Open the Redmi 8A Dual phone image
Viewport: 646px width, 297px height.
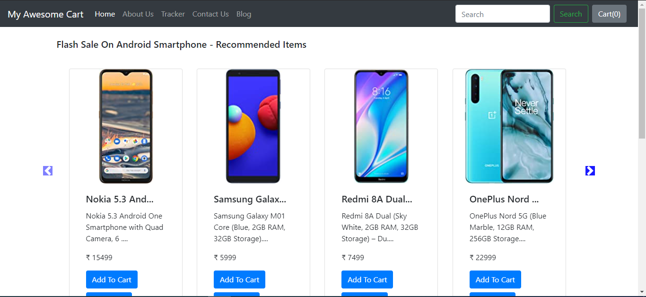[381, 126]
